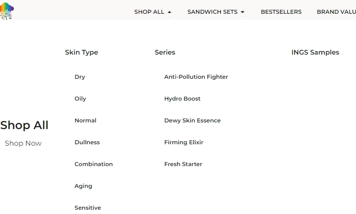Open the Anti-Pollution Fighter series
This screenshot has width=356, height=214.
[x=196, y=77]
